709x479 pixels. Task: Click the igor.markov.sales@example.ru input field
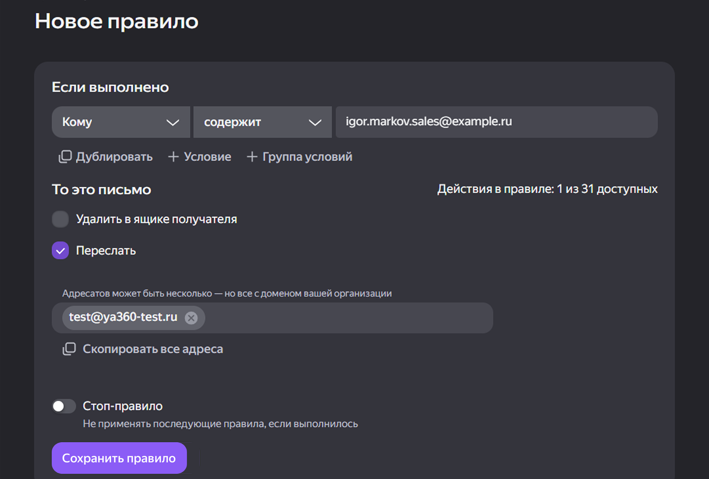496,122
